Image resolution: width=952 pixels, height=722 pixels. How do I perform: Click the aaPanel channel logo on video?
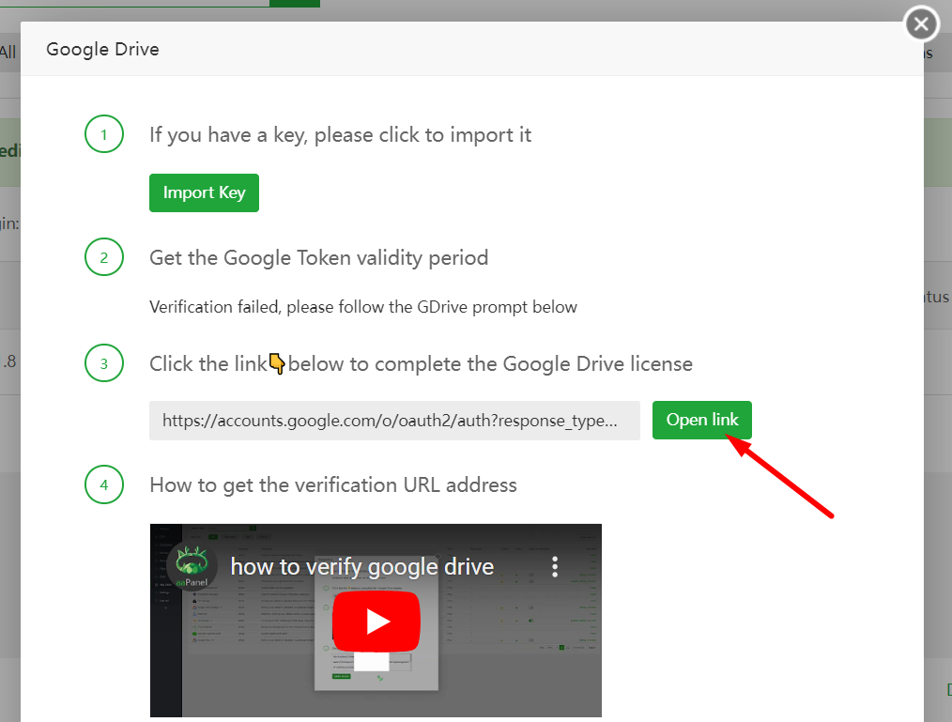tap(192, 566)
